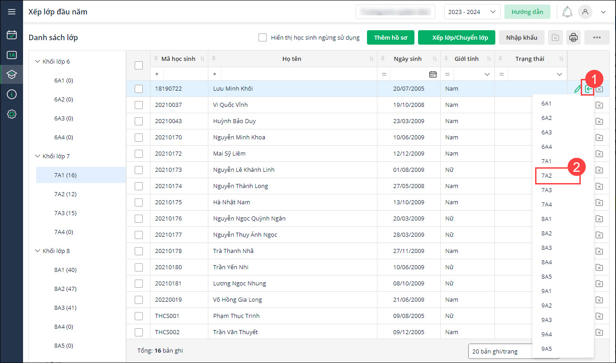The width and height of the screenshot is (616, 363).
Task: Click the remove icon on Vi Quốc Vĩnh's row
Action: (x=599, y=105)
